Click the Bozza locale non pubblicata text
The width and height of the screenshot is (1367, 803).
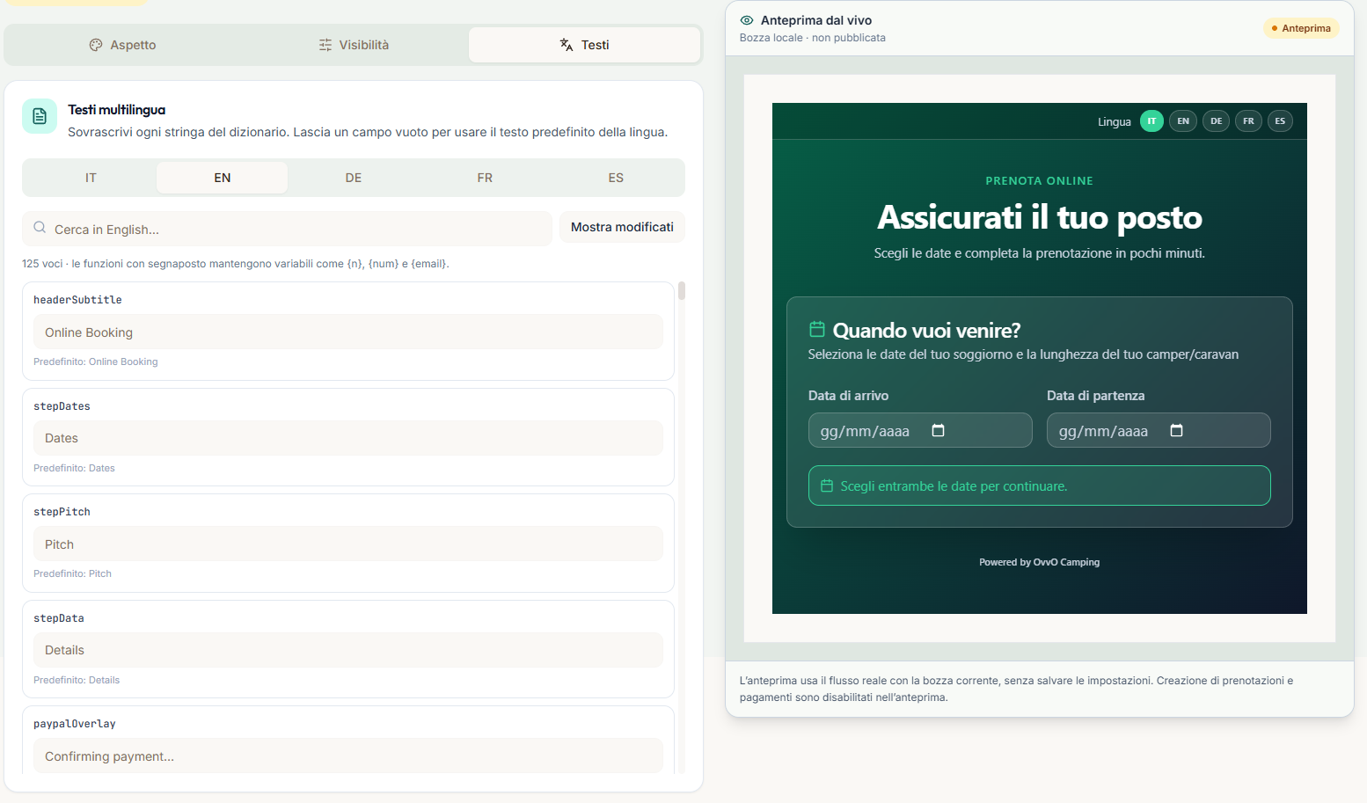coord(812,38)
